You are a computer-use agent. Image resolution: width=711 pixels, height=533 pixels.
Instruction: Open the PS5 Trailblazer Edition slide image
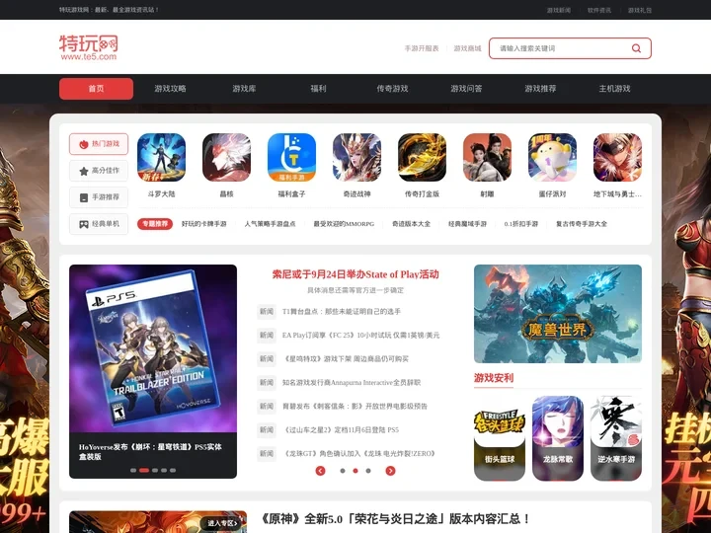[x=153, y=348]
